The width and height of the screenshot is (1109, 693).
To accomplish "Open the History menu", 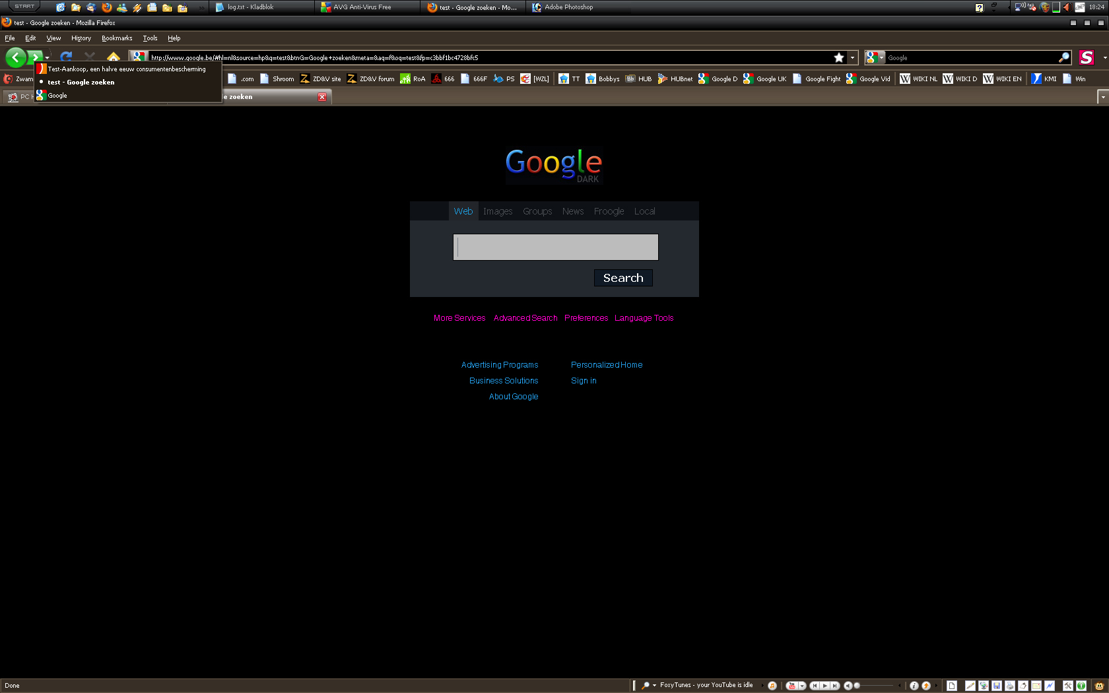I will click(81, 38).
